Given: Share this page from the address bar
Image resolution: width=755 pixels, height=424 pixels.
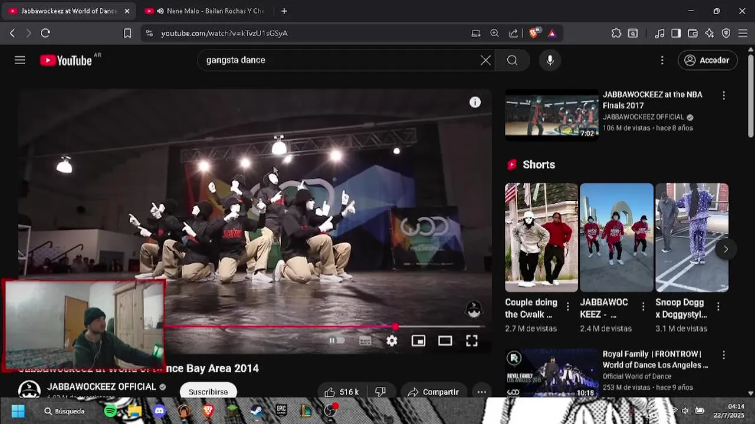Looking at the screenshot, I should click(513, 34).
